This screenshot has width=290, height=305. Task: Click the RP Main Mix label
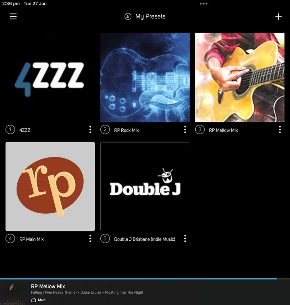point(31,239)
